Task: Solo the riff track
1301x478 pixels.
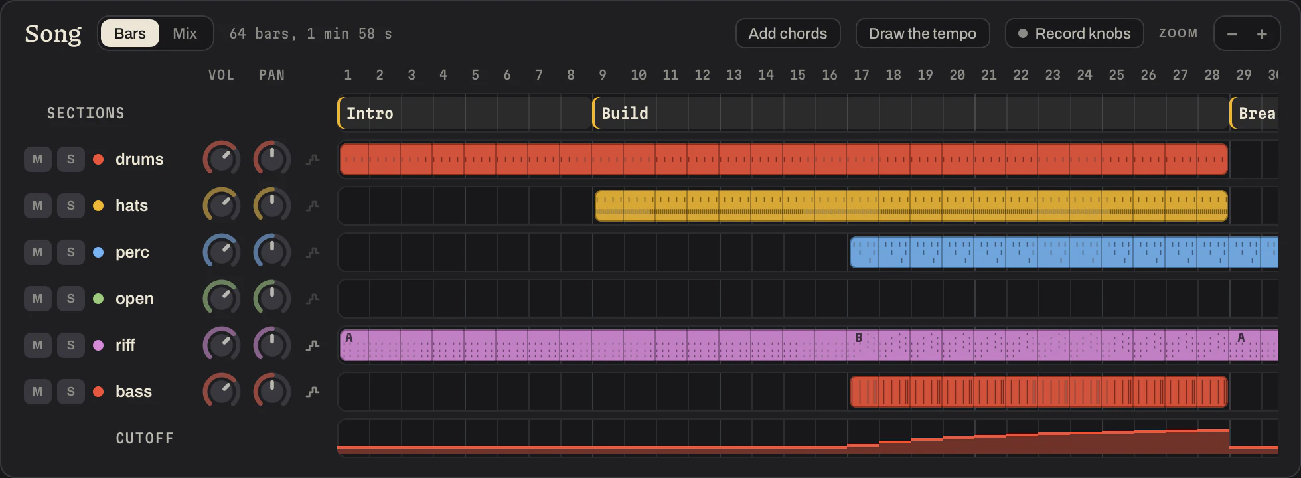Action: pyautogui.click(x=71, y=345)
